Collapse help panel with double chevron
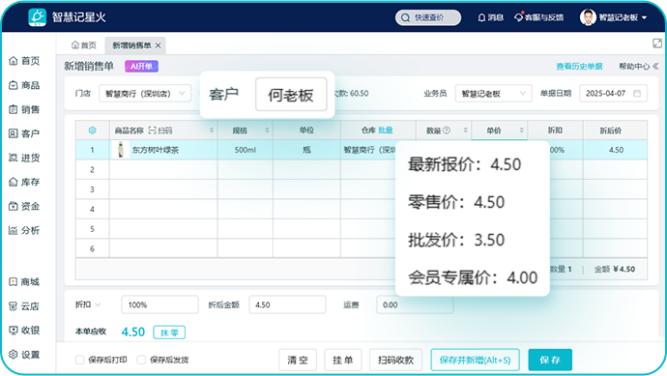Screen dimensions: 667x376 click(655, 67)
